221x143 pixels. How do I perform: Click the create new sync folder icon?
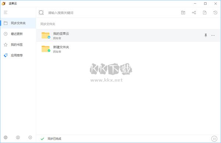[x=183, y=13]
